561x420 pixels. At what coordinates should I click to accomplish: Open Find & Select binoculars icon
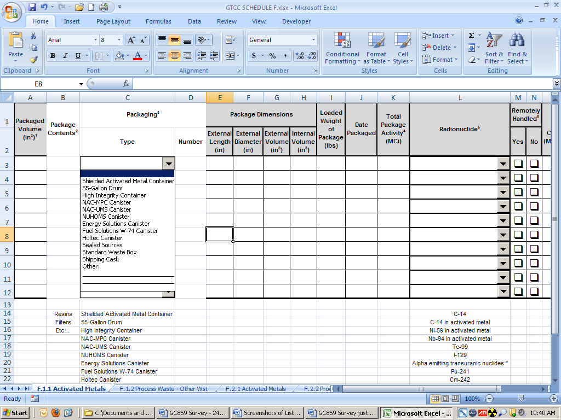point(517,48)
